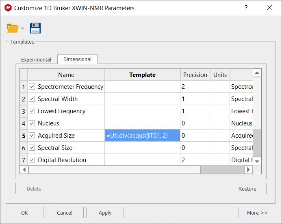Confirm with the OK button
Screen dimensions: 282x224
tap(24, 213)
